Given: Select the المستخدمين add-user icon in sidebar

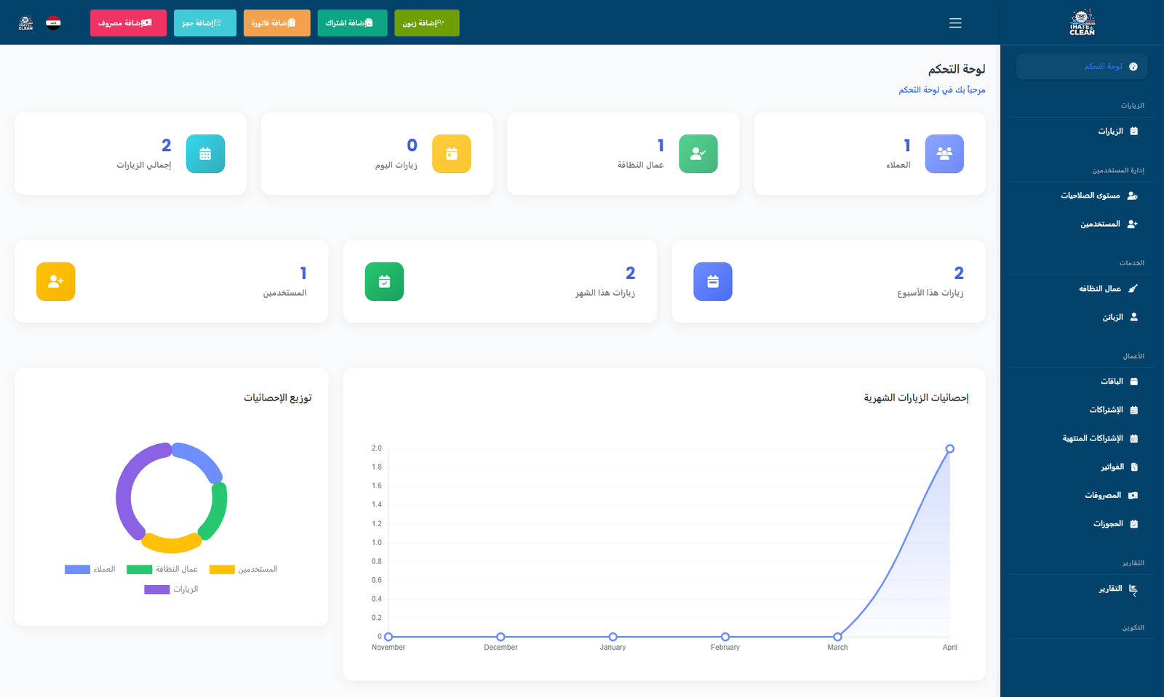Looking at the screenshot, I should point(1132,223).
